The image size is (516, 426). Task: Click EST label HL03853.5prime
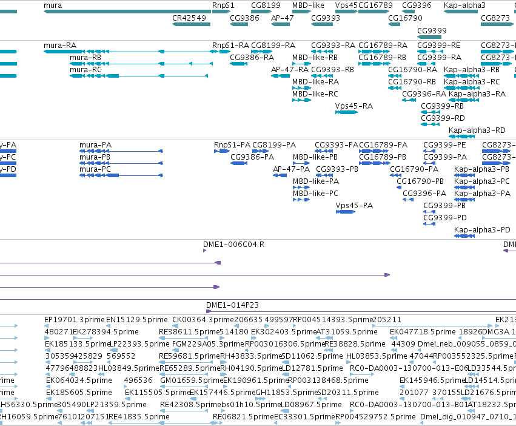pos(377,356)
